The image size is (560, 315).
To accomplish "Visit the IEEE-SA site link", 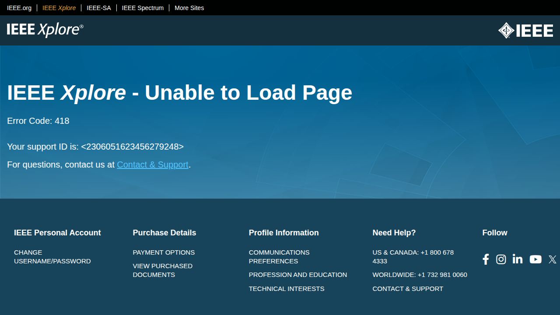I will pos(99,8).
